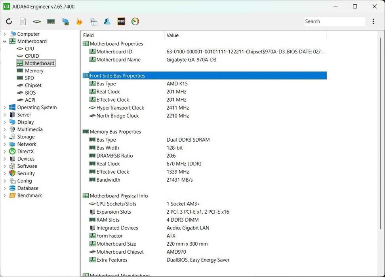Select the Motherboard Name row
The height and width of the screenshot is (277, 385).
[204, 60]
